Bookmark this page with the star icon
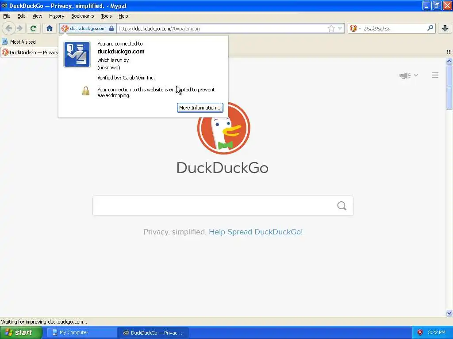Screen dimensions: 453x339 point(331,28)
